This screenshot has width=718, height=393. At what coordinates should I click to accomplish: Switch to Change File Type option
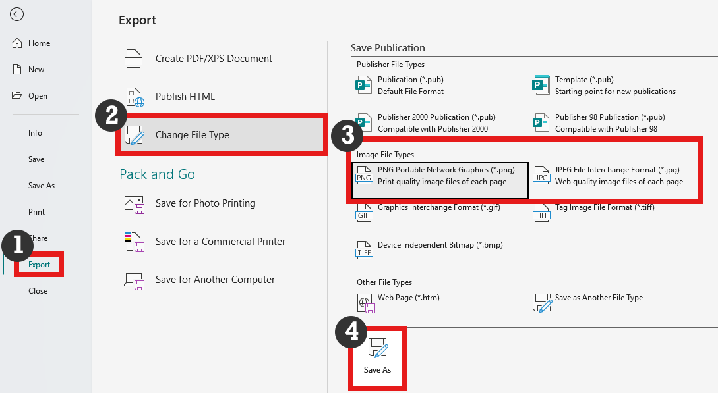pyautogui.click(x=193, y=135)
